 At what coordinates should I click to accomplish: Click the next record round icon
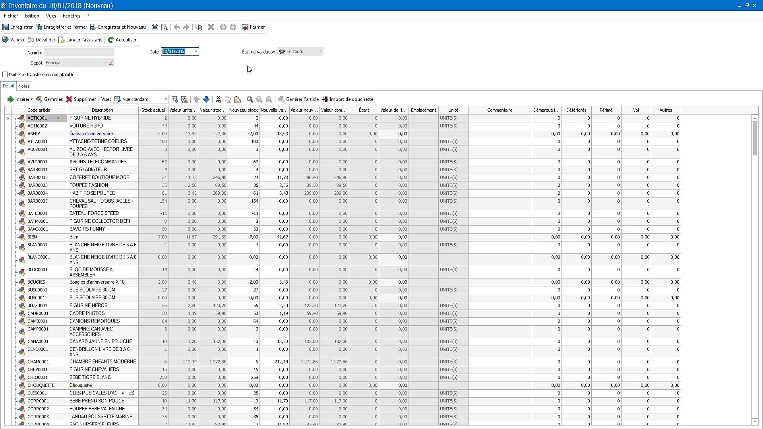233,27
